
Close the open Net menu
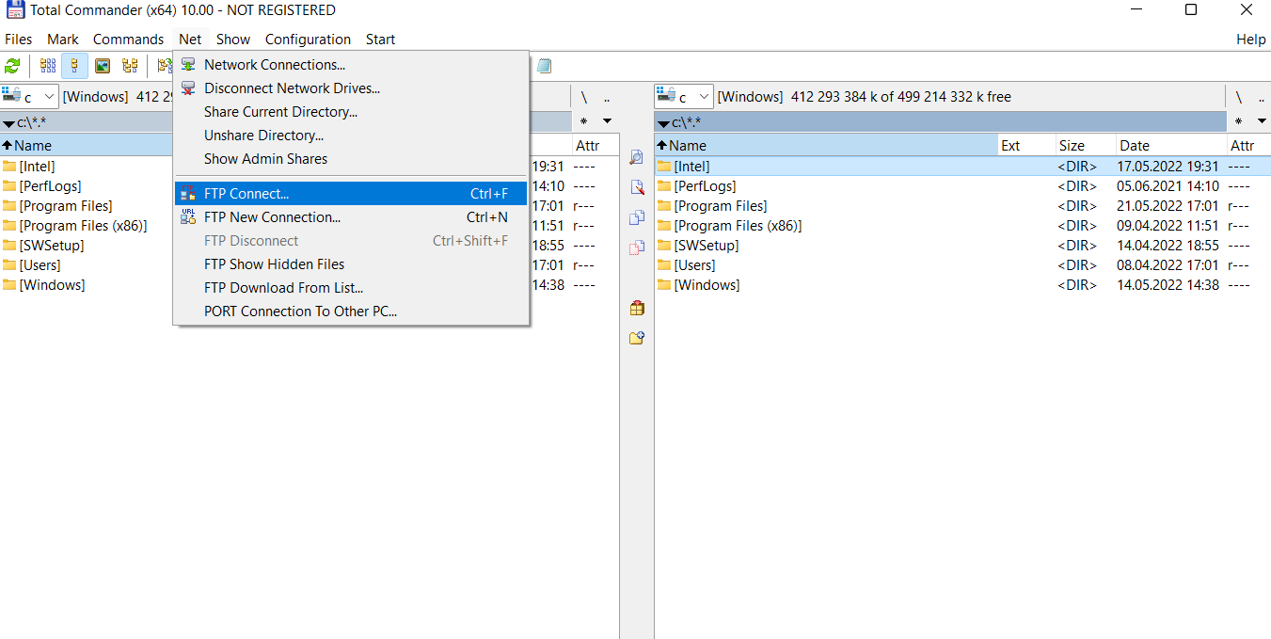[190, 40]
